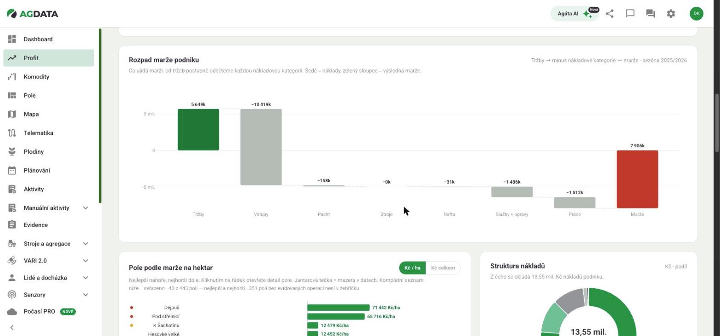Click the Komodity chart icon
The width and height of the screenshot is (720, 336).
coord(12,77)
